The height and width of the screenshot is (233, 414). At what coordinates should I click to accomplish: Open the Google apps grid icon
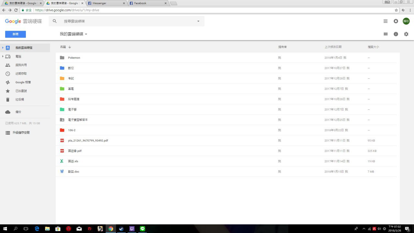tap(385, 21)
